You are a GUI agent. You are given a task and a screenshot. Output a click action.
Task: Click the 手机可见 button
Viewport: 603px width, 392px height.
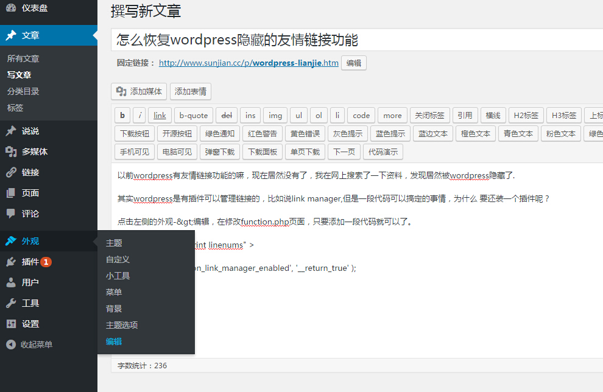click(135, 152)
